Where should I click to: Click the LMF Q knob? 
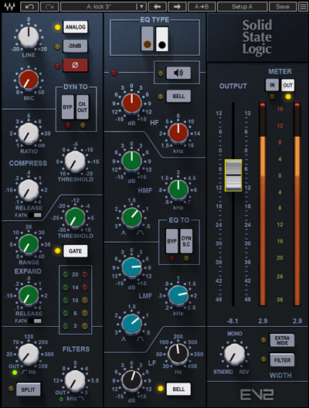[132, 324]
